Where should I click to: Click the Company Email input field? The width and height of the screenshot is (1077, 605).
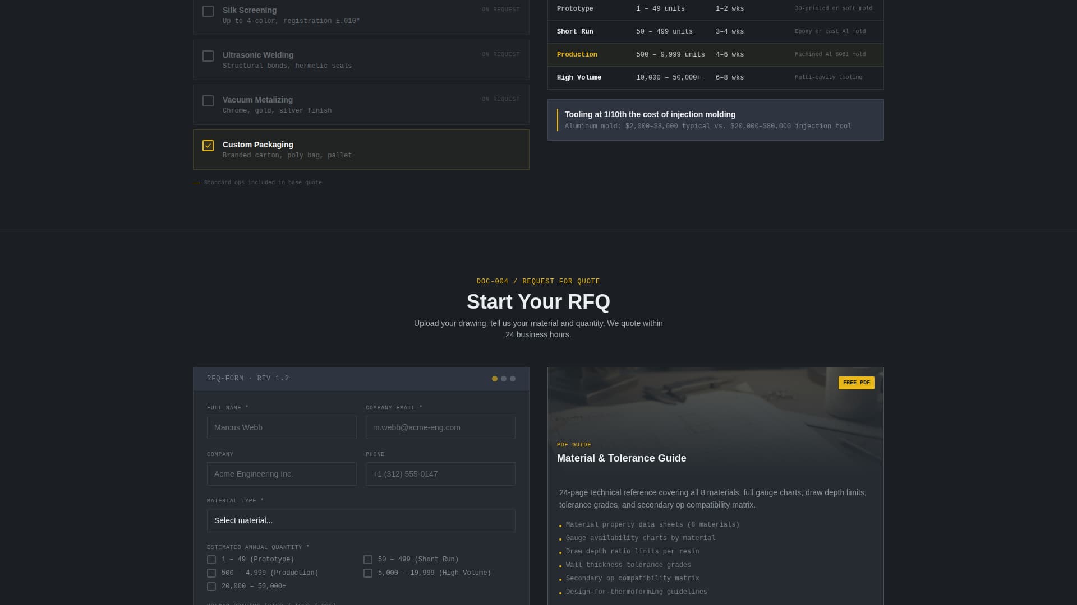440,427
